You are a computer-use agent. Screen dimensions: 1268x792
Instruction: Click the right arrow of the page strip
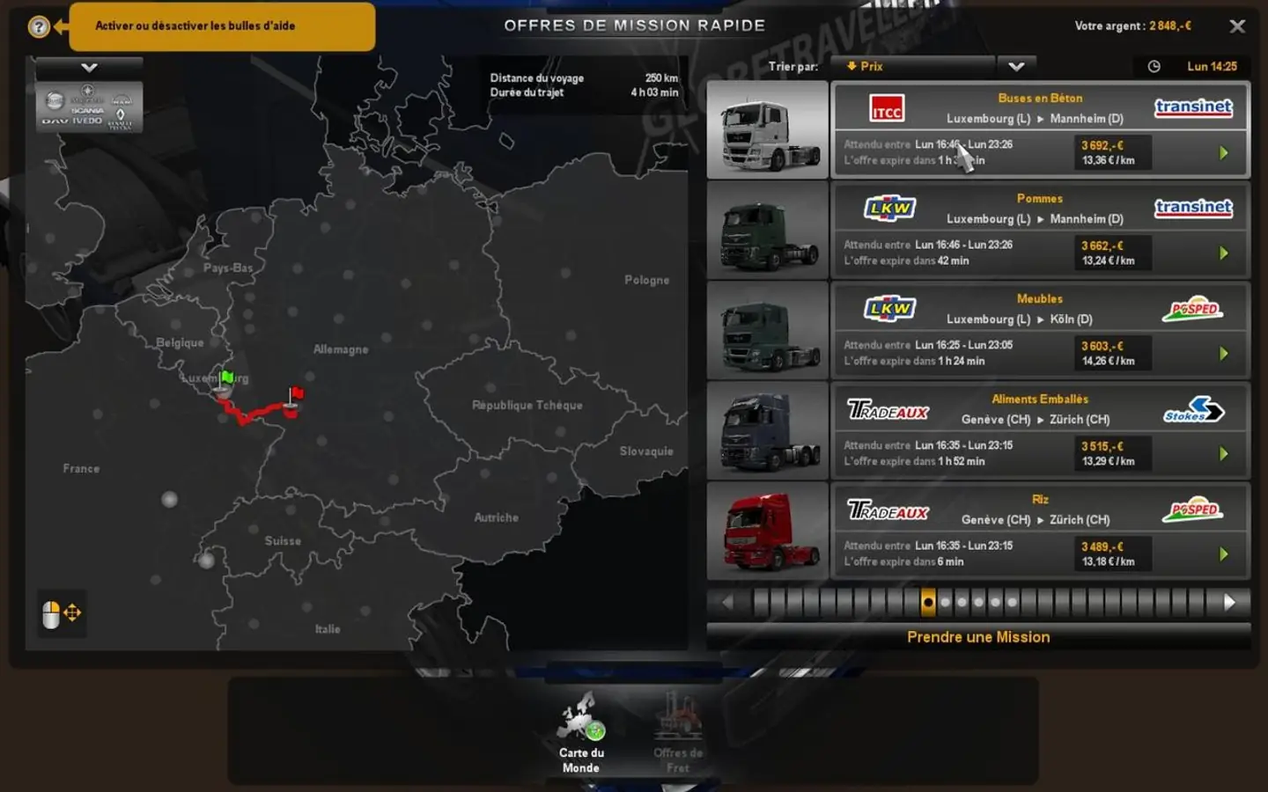pyautogui.click(x=1229, y=602)
